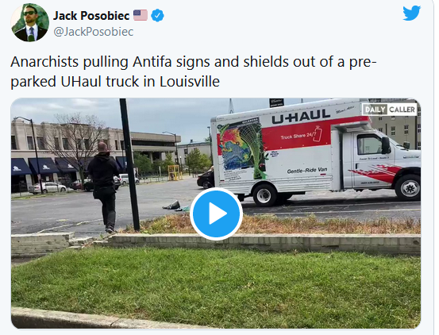Click the Twitter bird logo

pyautogui.click(x=411, y=13)
